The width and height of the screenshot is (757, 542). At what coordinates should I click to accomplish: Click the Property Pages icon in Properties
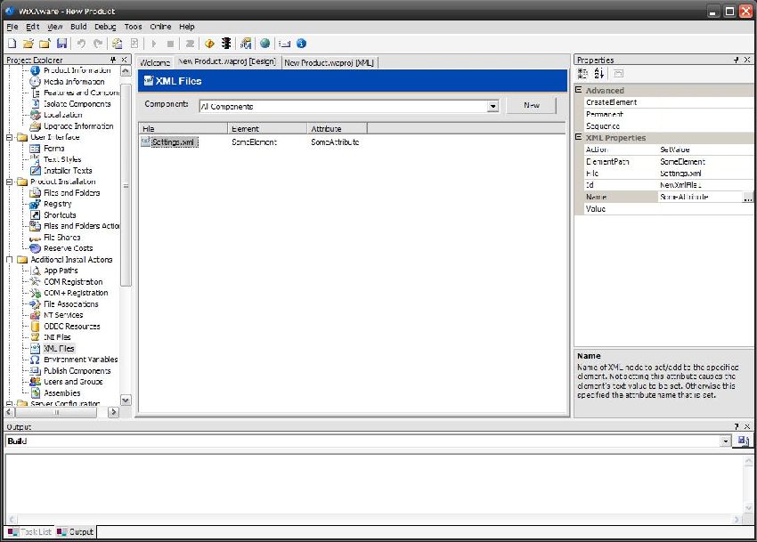pyautogui.click(x=618, y=73)
